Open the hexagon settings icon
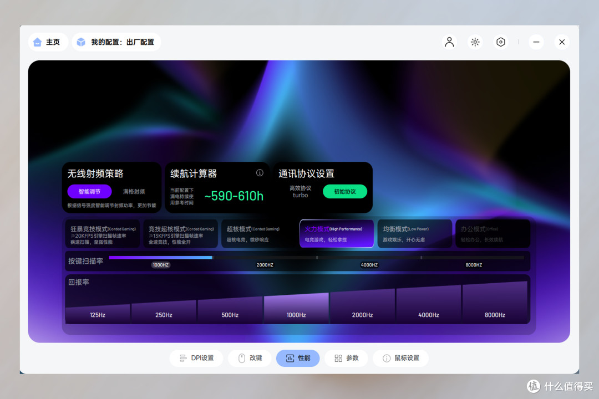The image size is (599, 399). coord(500,42)
